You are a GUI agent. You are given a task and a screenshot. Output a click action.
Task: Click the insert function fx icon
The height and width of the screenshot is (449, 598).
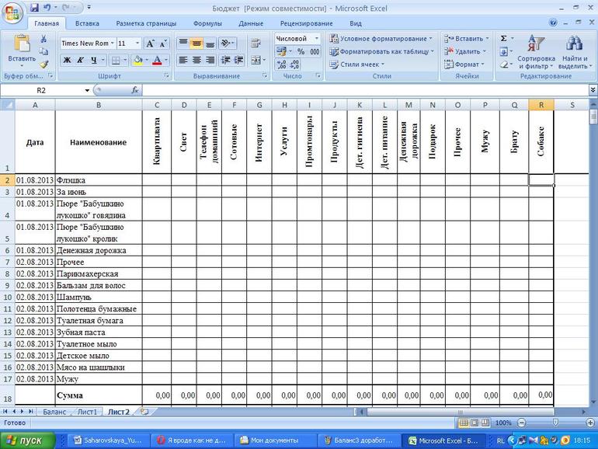(135, 90)
